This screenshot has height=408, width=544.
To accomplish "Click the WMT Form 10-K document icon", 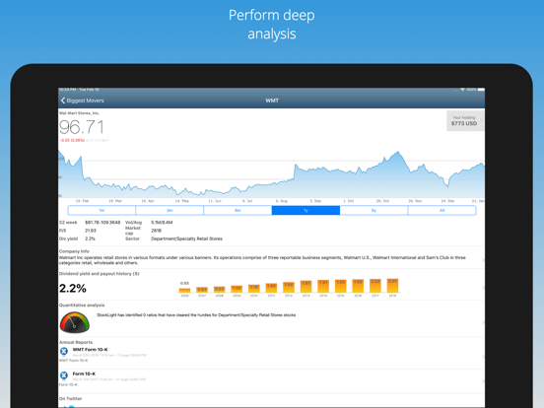I will click(64, 352).
